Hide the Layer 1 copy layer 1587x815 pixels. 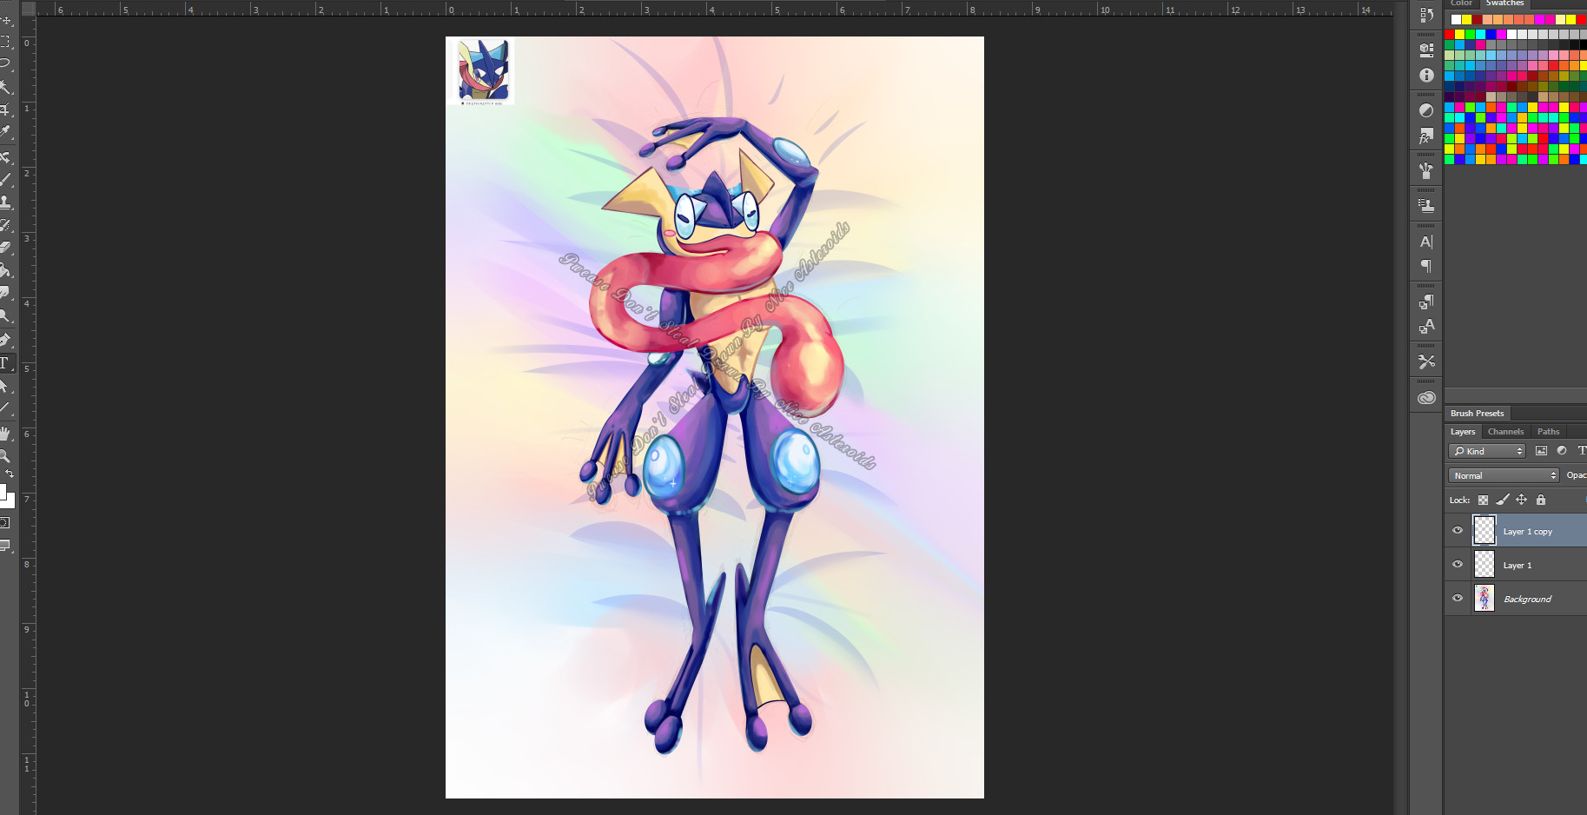click(1458, 530)
